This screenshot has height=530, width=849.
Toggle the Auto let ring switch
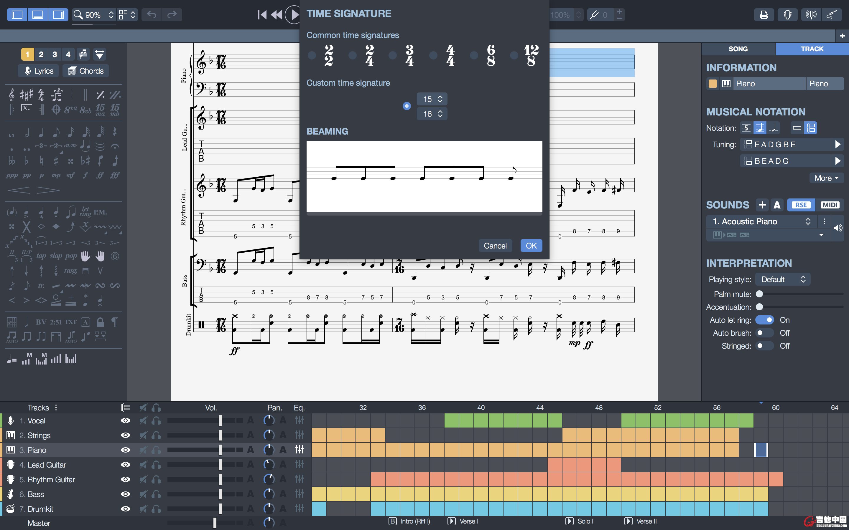[x=764, y=320]
